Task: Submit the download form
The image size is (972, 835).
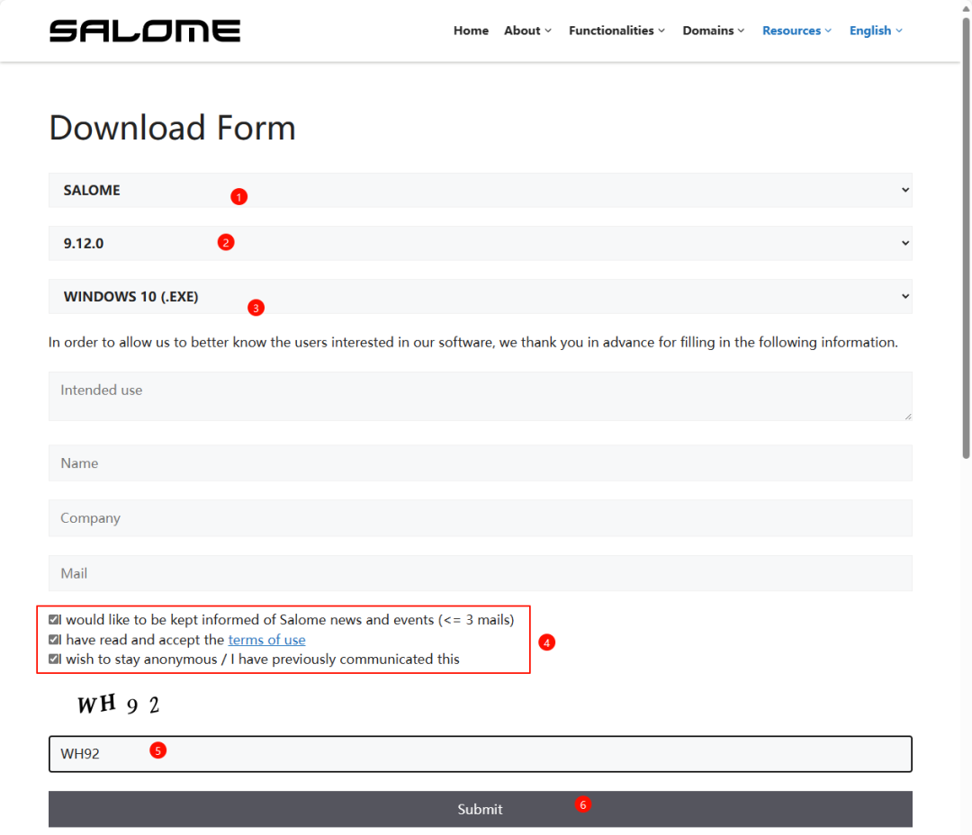Action: [481, 809]
